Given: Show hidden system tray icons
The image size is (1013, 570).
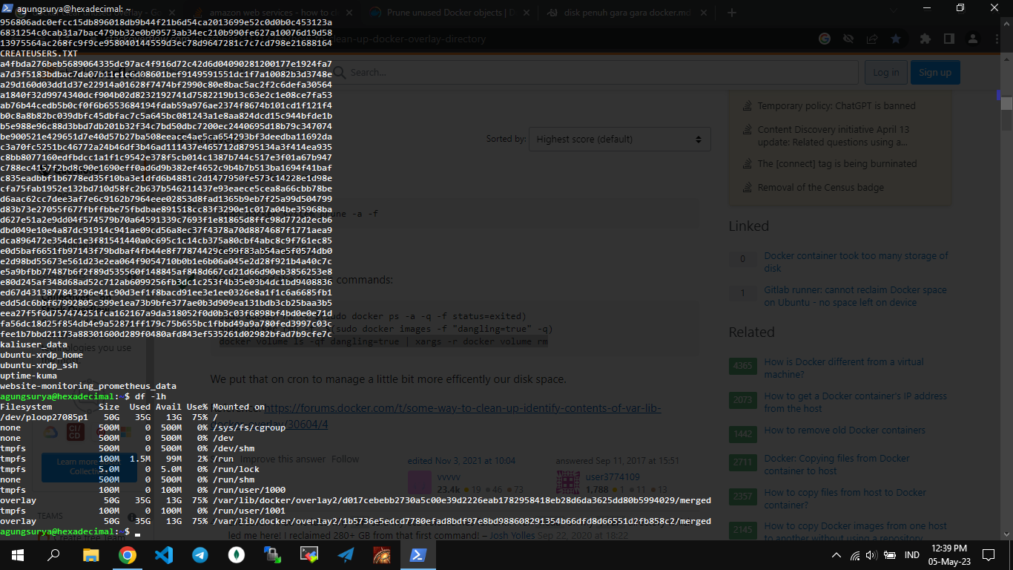Looking at the screenshot, I should pos(837,555).
